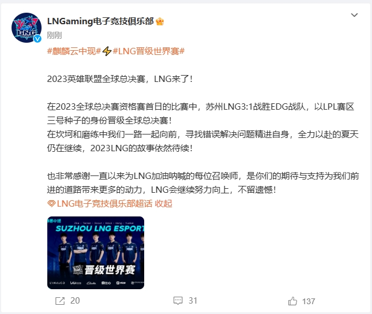The width and height of the screenshot is (372, 314).
Task: Expand the post options chevron menu
Action: coord(354,15)
